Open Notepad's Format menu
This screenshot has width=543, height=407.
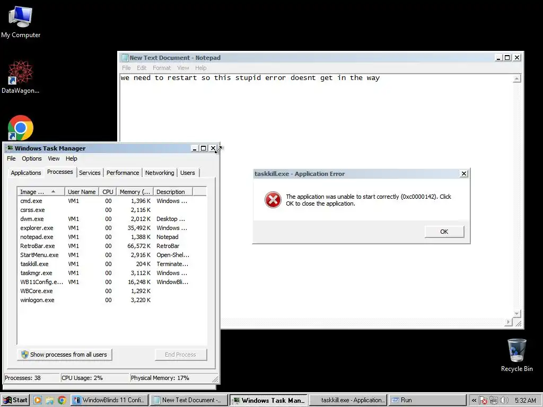click(162, 68)
